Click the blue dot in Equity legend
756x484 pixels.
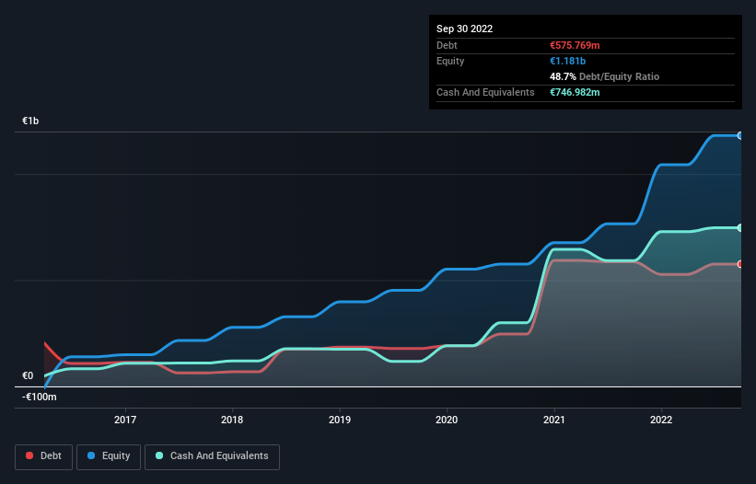[x=91, y=455]
